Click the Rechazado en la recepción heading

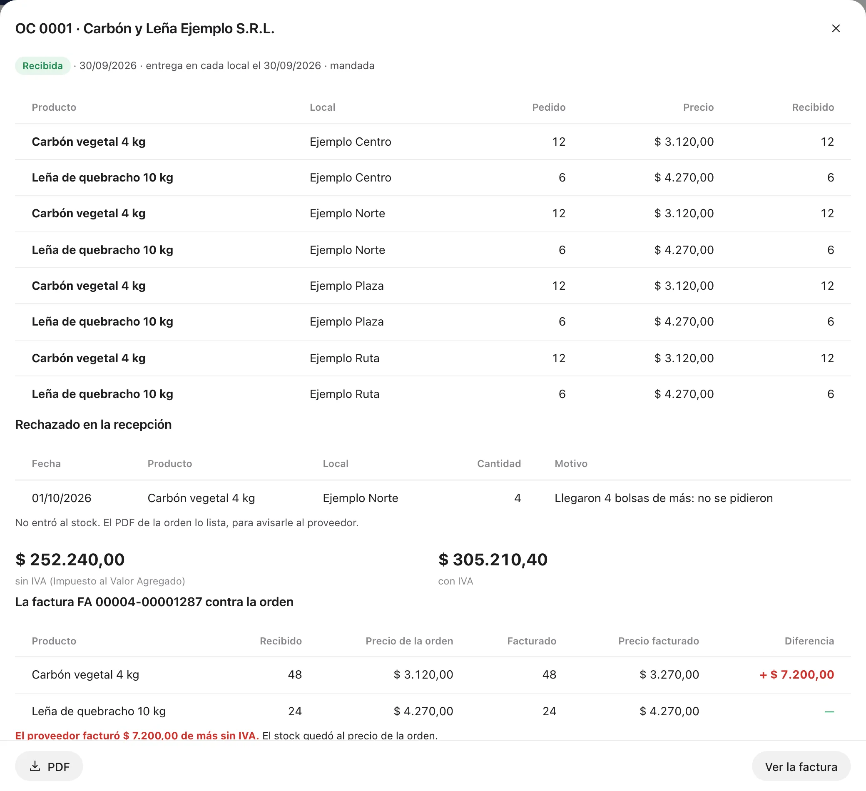pyautogui.click(x=93, y=425)
